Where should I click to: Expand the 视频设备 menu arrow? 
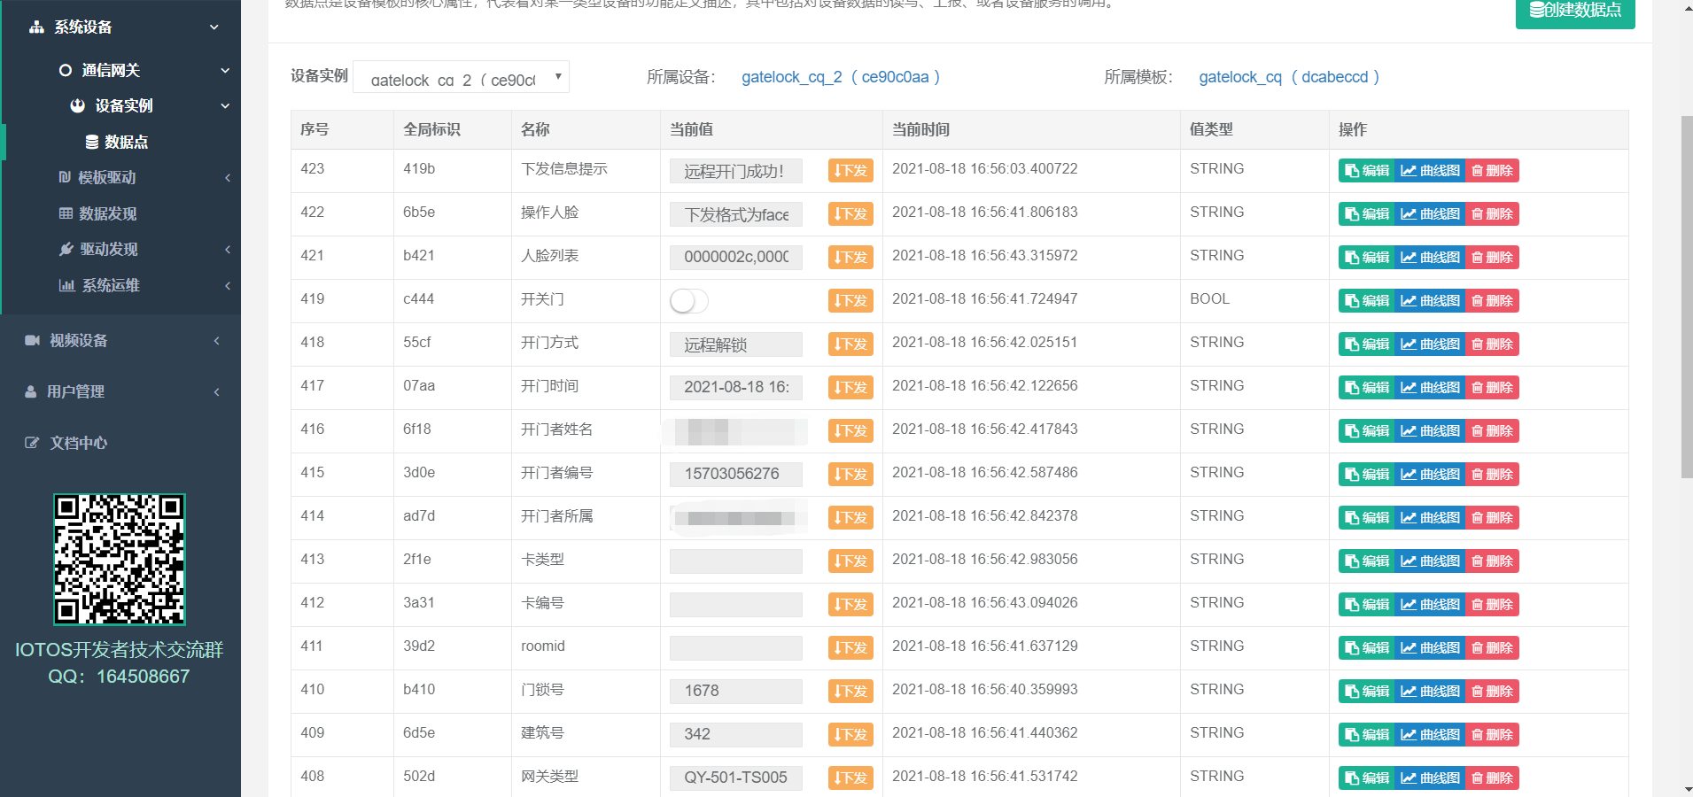[x=216, y=341]
